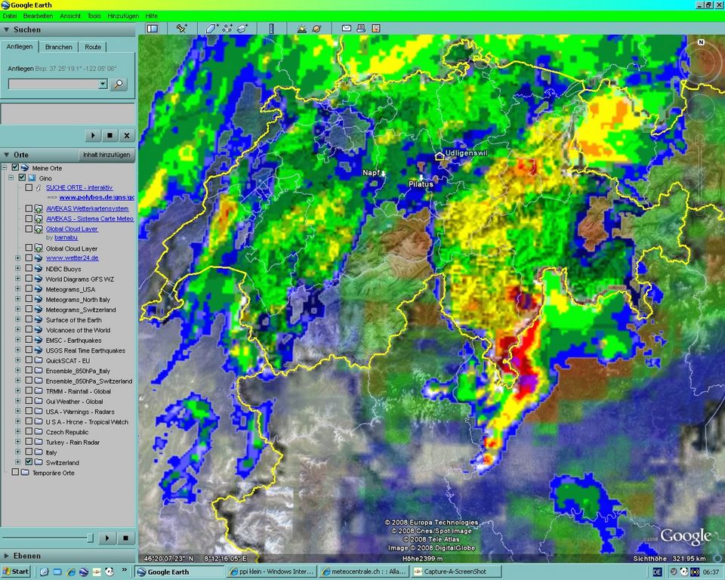Click the Napf placemark on the map
725x580 pixels.
tap(384, 174)
